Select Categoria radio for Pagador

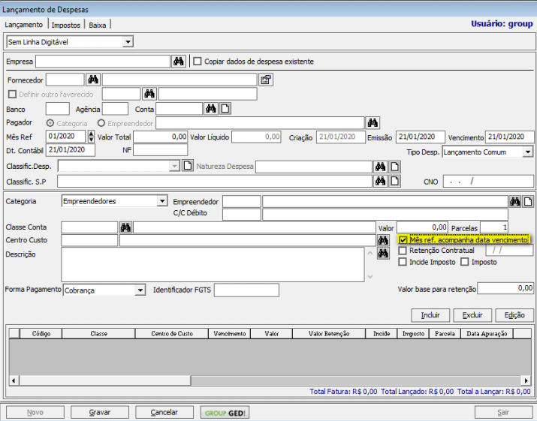50,123
